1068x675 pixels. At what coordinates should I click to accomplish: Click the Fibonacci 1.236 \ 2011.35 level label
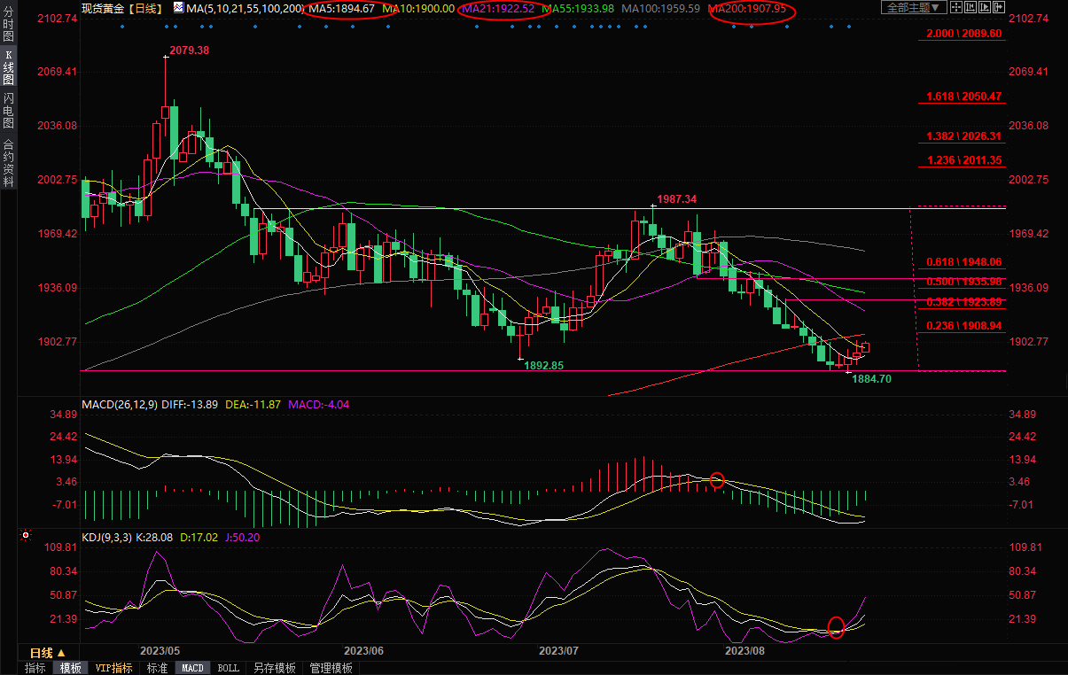point(963,160)
